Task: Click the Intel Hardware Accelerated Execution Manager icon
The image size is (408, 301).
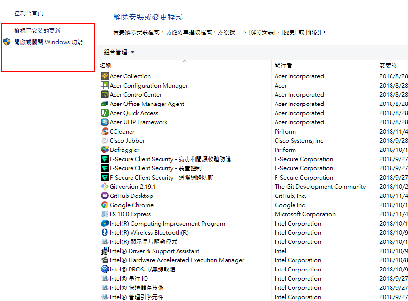Action: pos(105,260)
